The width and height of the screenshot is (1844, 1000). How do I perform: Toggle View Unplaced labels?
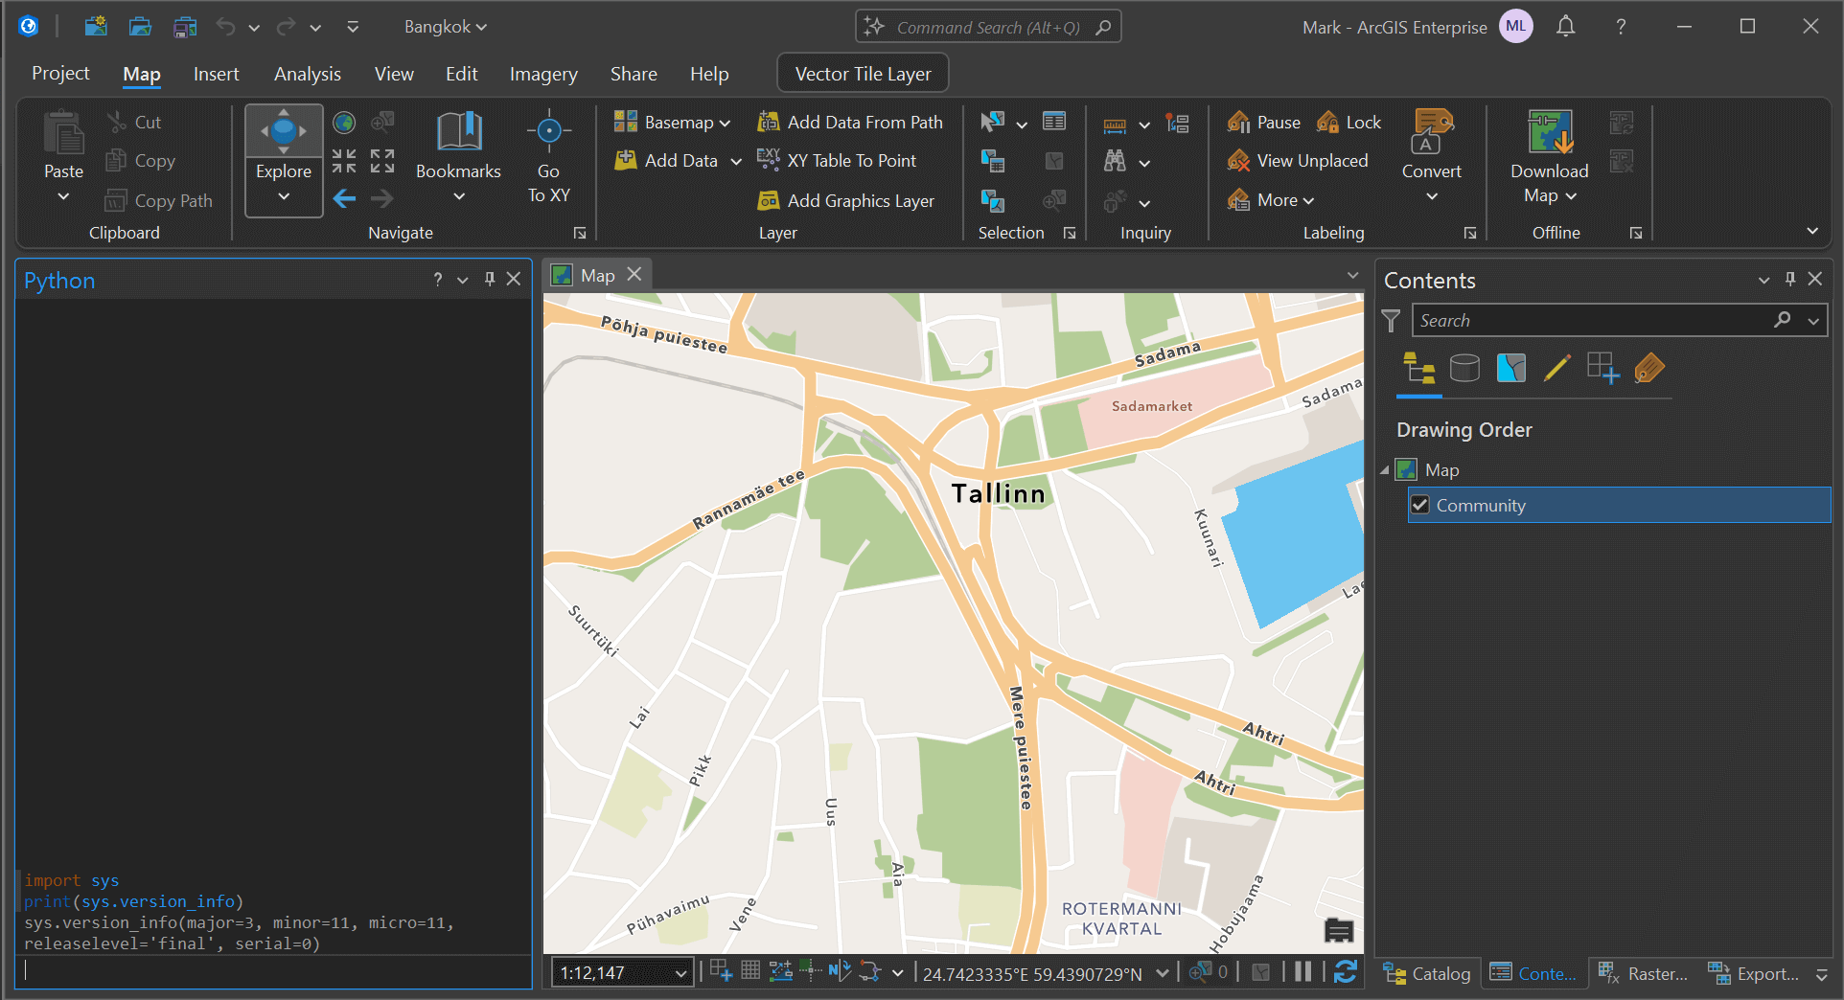pyautogui.click(x=1298, y=161)
